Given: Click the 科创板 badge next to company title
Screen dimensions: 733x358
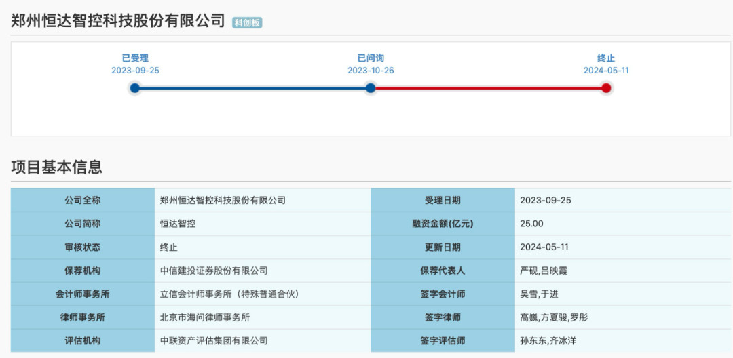Looking at the screenshot, I should (x=247, y=22).
